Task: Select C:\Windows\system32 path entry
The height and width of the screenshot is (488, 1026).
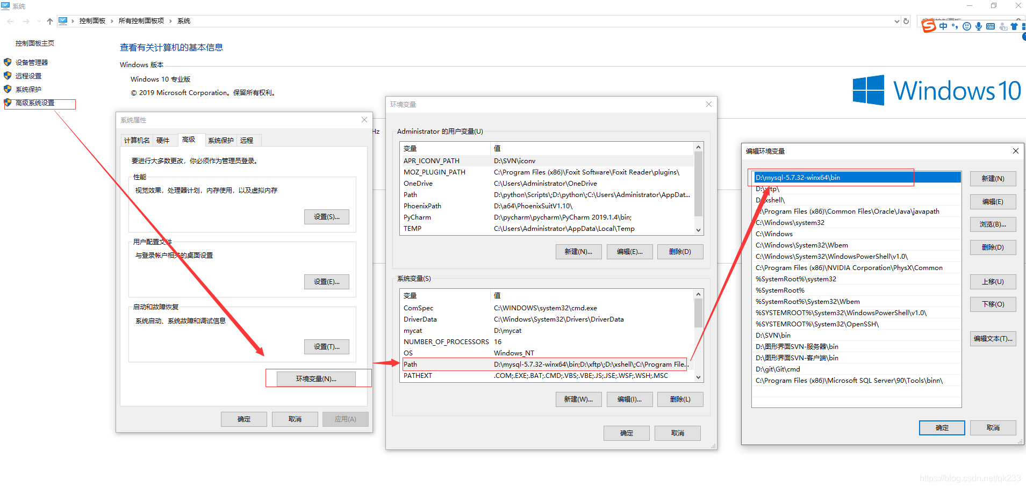Action: [857, 222]
